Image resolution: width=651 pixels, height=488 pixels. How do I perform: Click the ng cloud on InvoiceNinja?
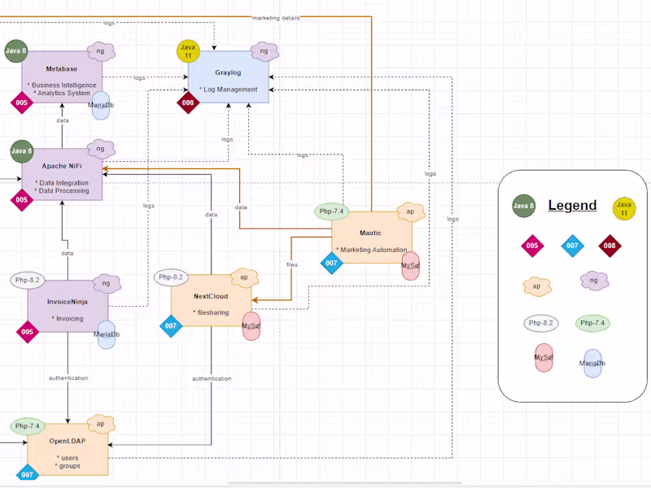click(x=107, y=283)
